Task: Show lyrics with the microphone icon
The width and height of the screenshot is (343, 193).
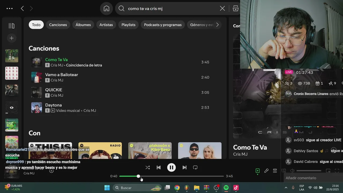Action: point(266,171)
